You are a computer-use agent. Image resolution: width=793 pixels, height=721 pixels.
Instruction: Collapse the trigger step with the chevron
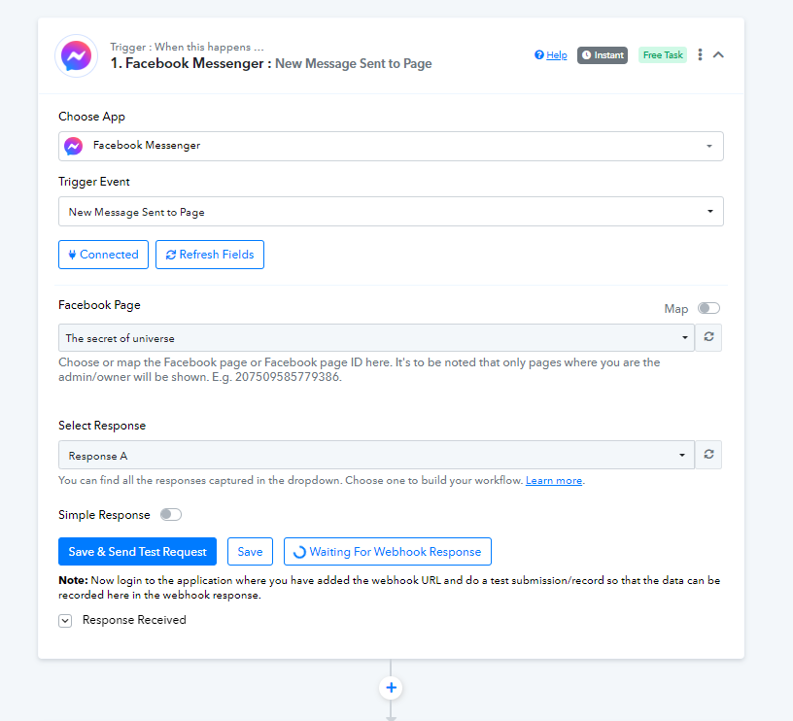tap(718, 54)
